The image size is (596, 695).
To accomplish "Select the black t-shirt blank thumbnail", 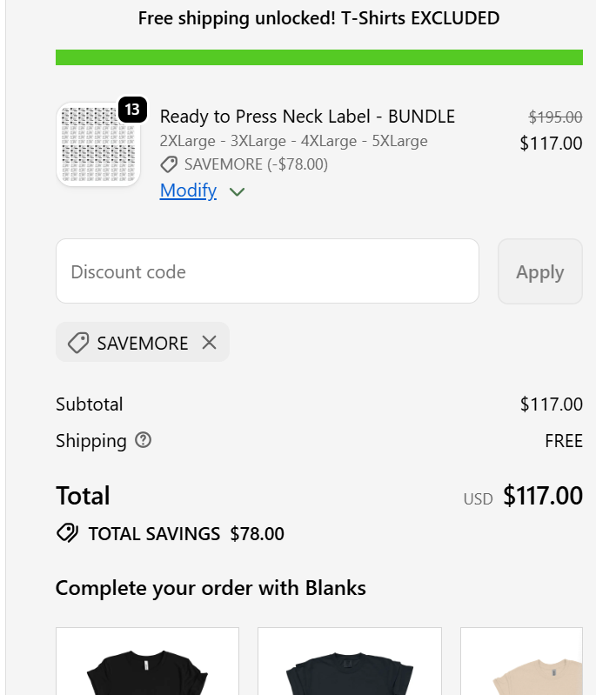I will coord(147,665).
